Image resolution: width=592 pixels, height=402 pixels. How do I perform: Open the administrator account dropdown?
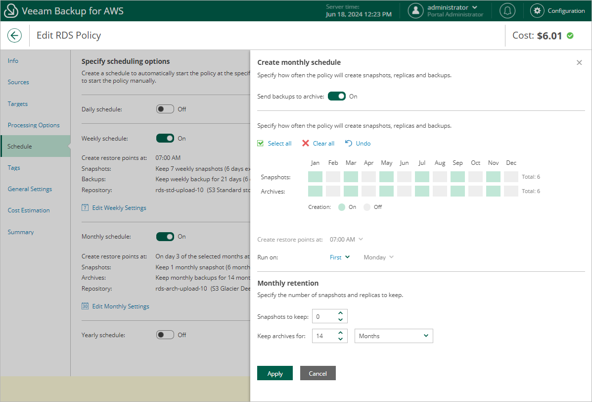[453, 7]
